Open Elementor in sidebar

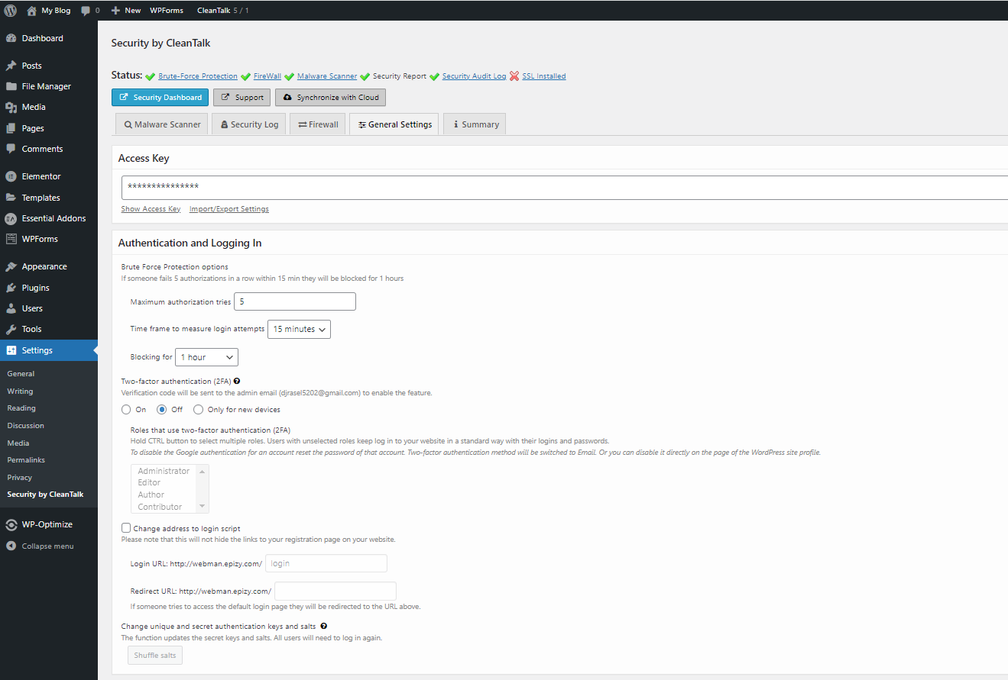point(41,176)
